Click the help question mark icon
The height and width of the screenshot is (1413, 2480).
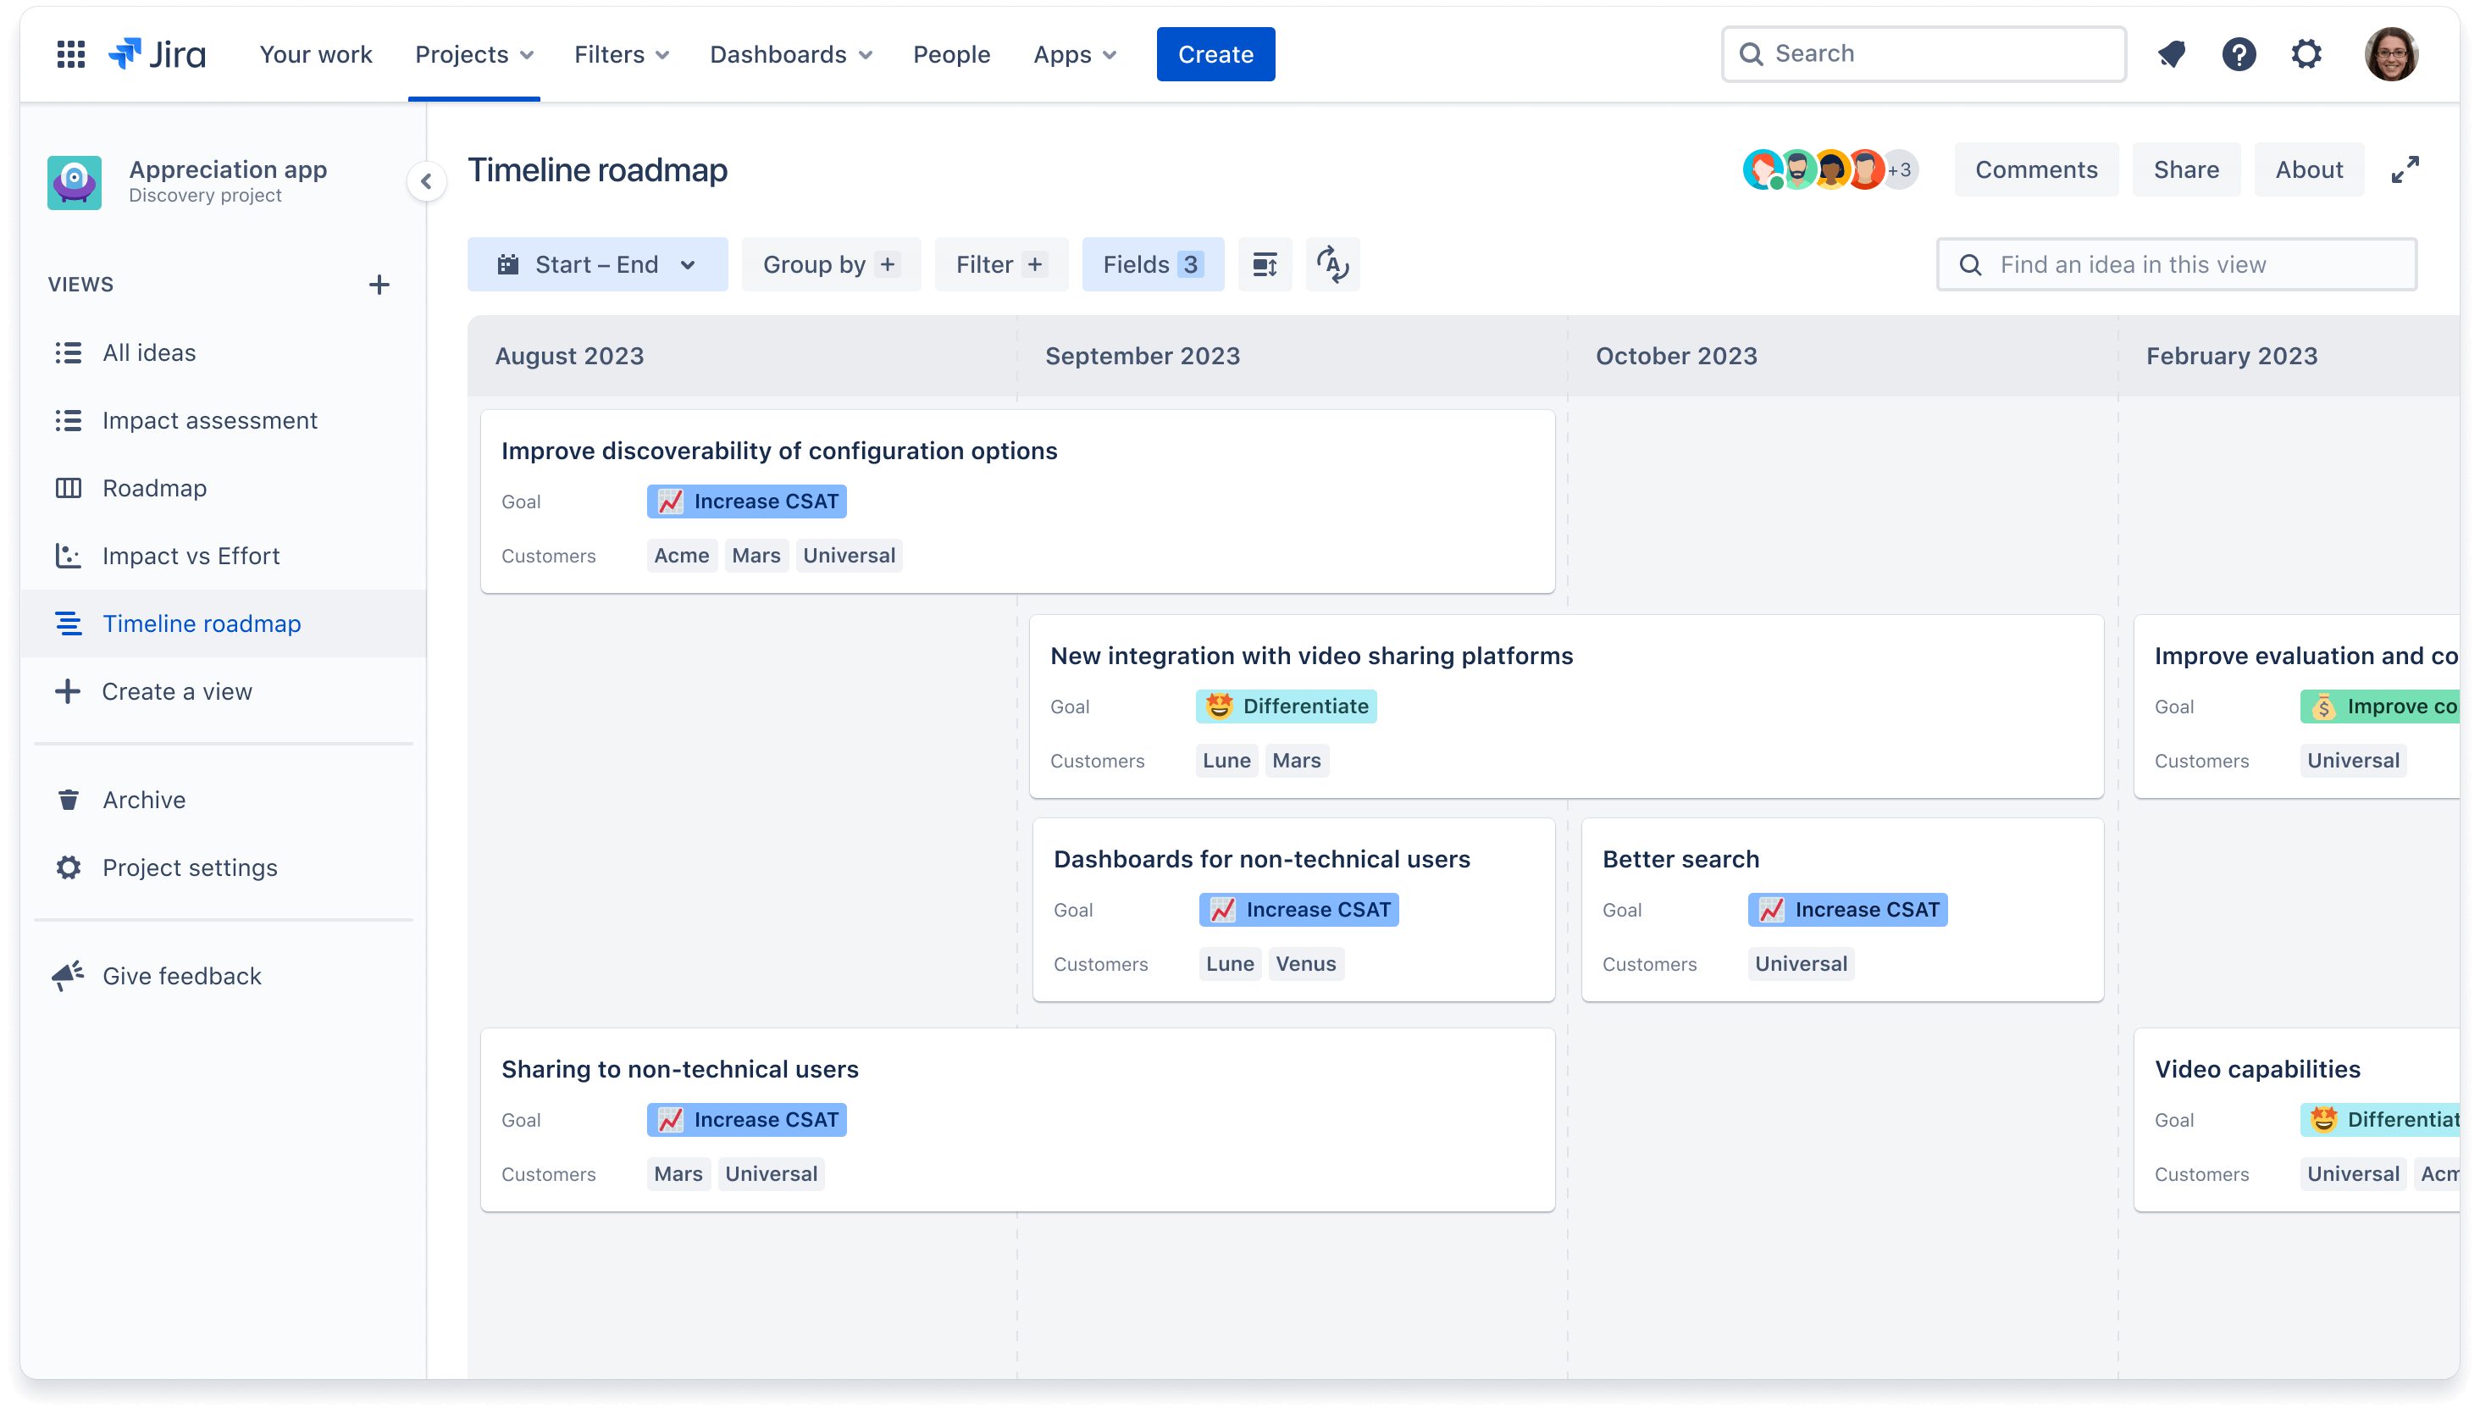(2239, 53)
